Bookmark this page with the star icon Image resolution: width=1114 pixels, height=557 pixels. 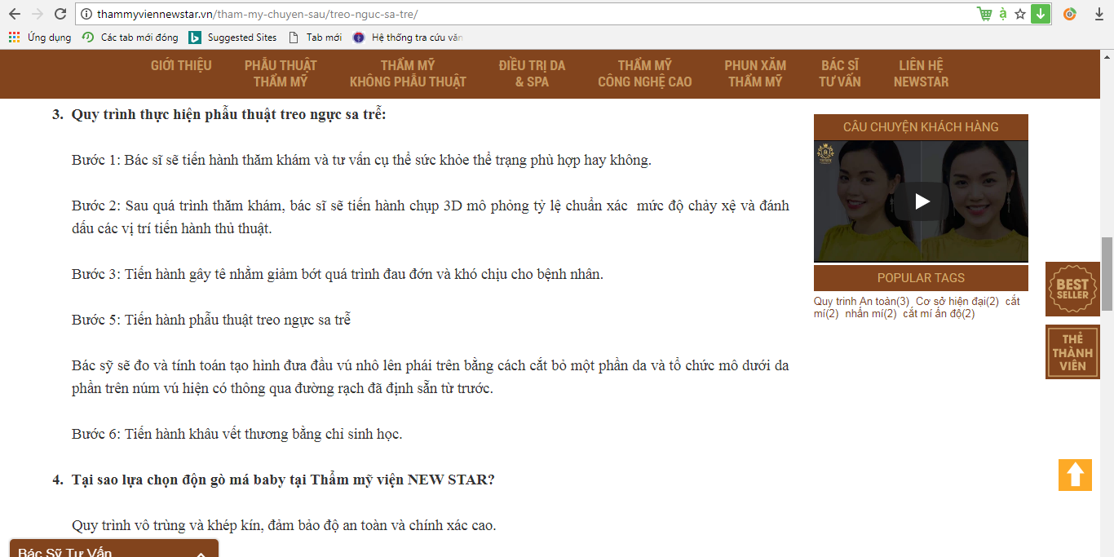pyautogui.click(x=1020, y=14)
